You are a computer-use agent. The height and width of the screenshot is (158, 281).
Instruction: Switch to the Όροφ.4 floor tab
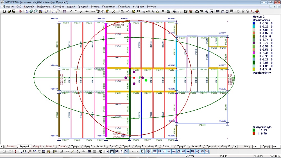(75, 146)
